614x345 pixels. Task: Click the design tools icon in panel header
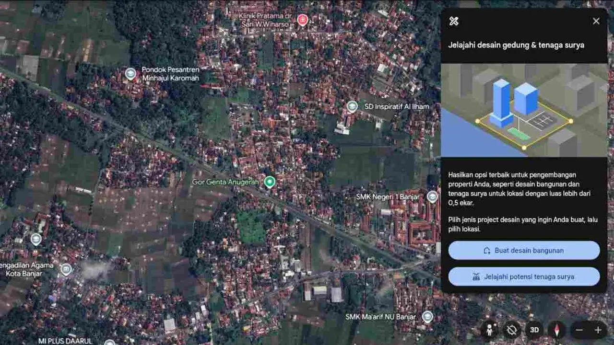pos(454,21)
